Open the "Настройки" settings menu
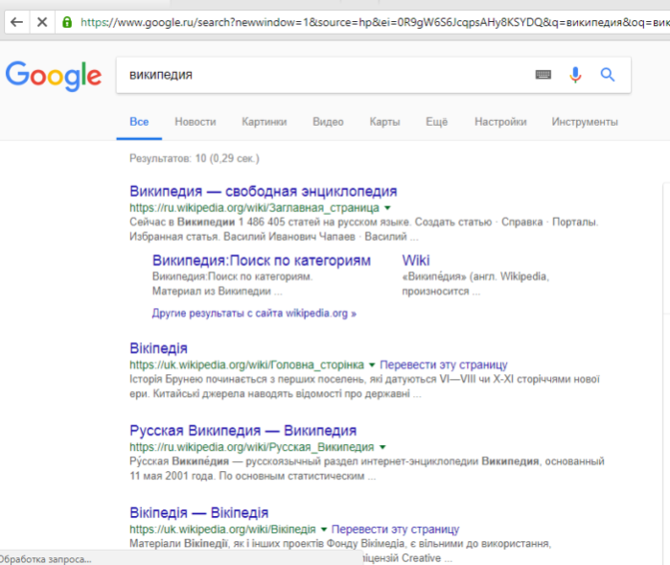Viewport: 670px width, 565px height. [500, 122]
